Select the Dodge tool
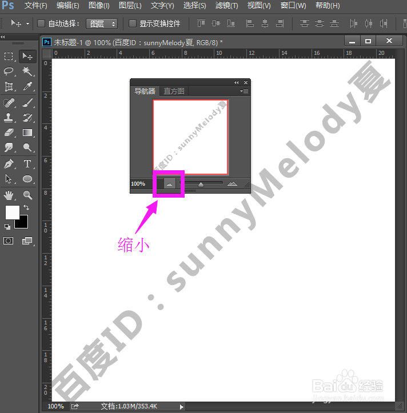Viewport: 407px width, 413px height. [x=27, y=147]
